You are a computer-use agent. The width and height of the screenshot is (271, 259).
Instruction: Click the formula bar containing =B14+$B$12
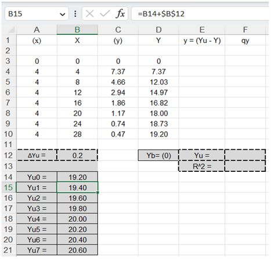[200, 14]
